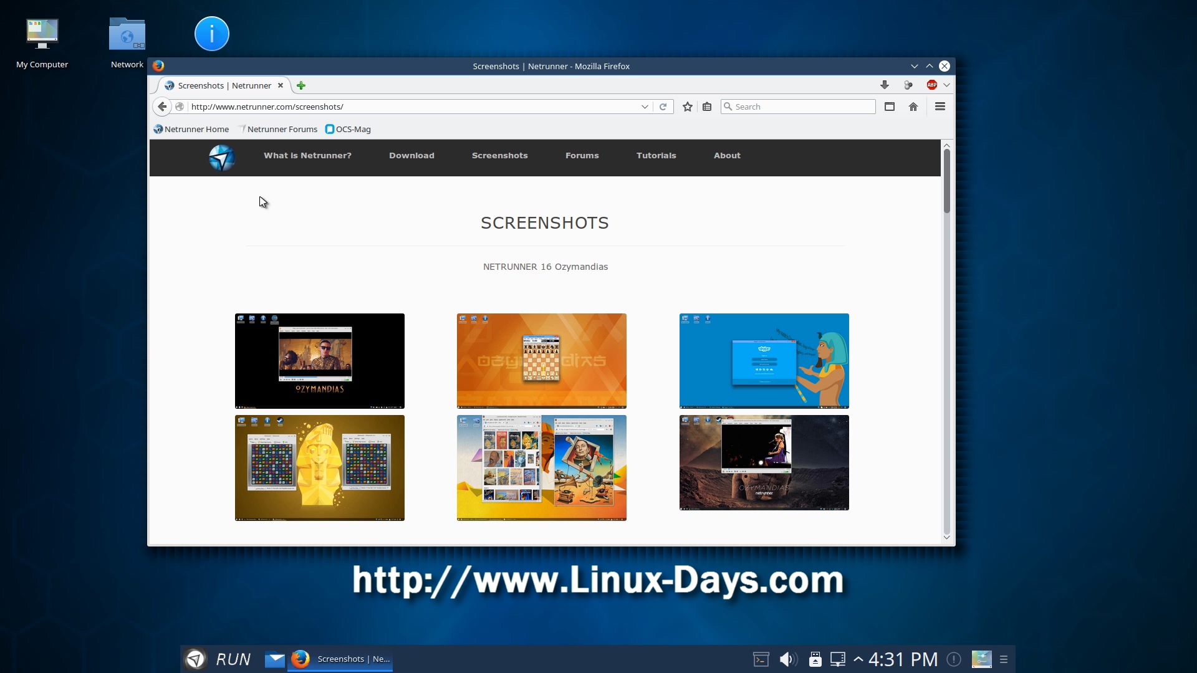
Task: Open the Firefox hamburger menu
Action: click(940, 107)
